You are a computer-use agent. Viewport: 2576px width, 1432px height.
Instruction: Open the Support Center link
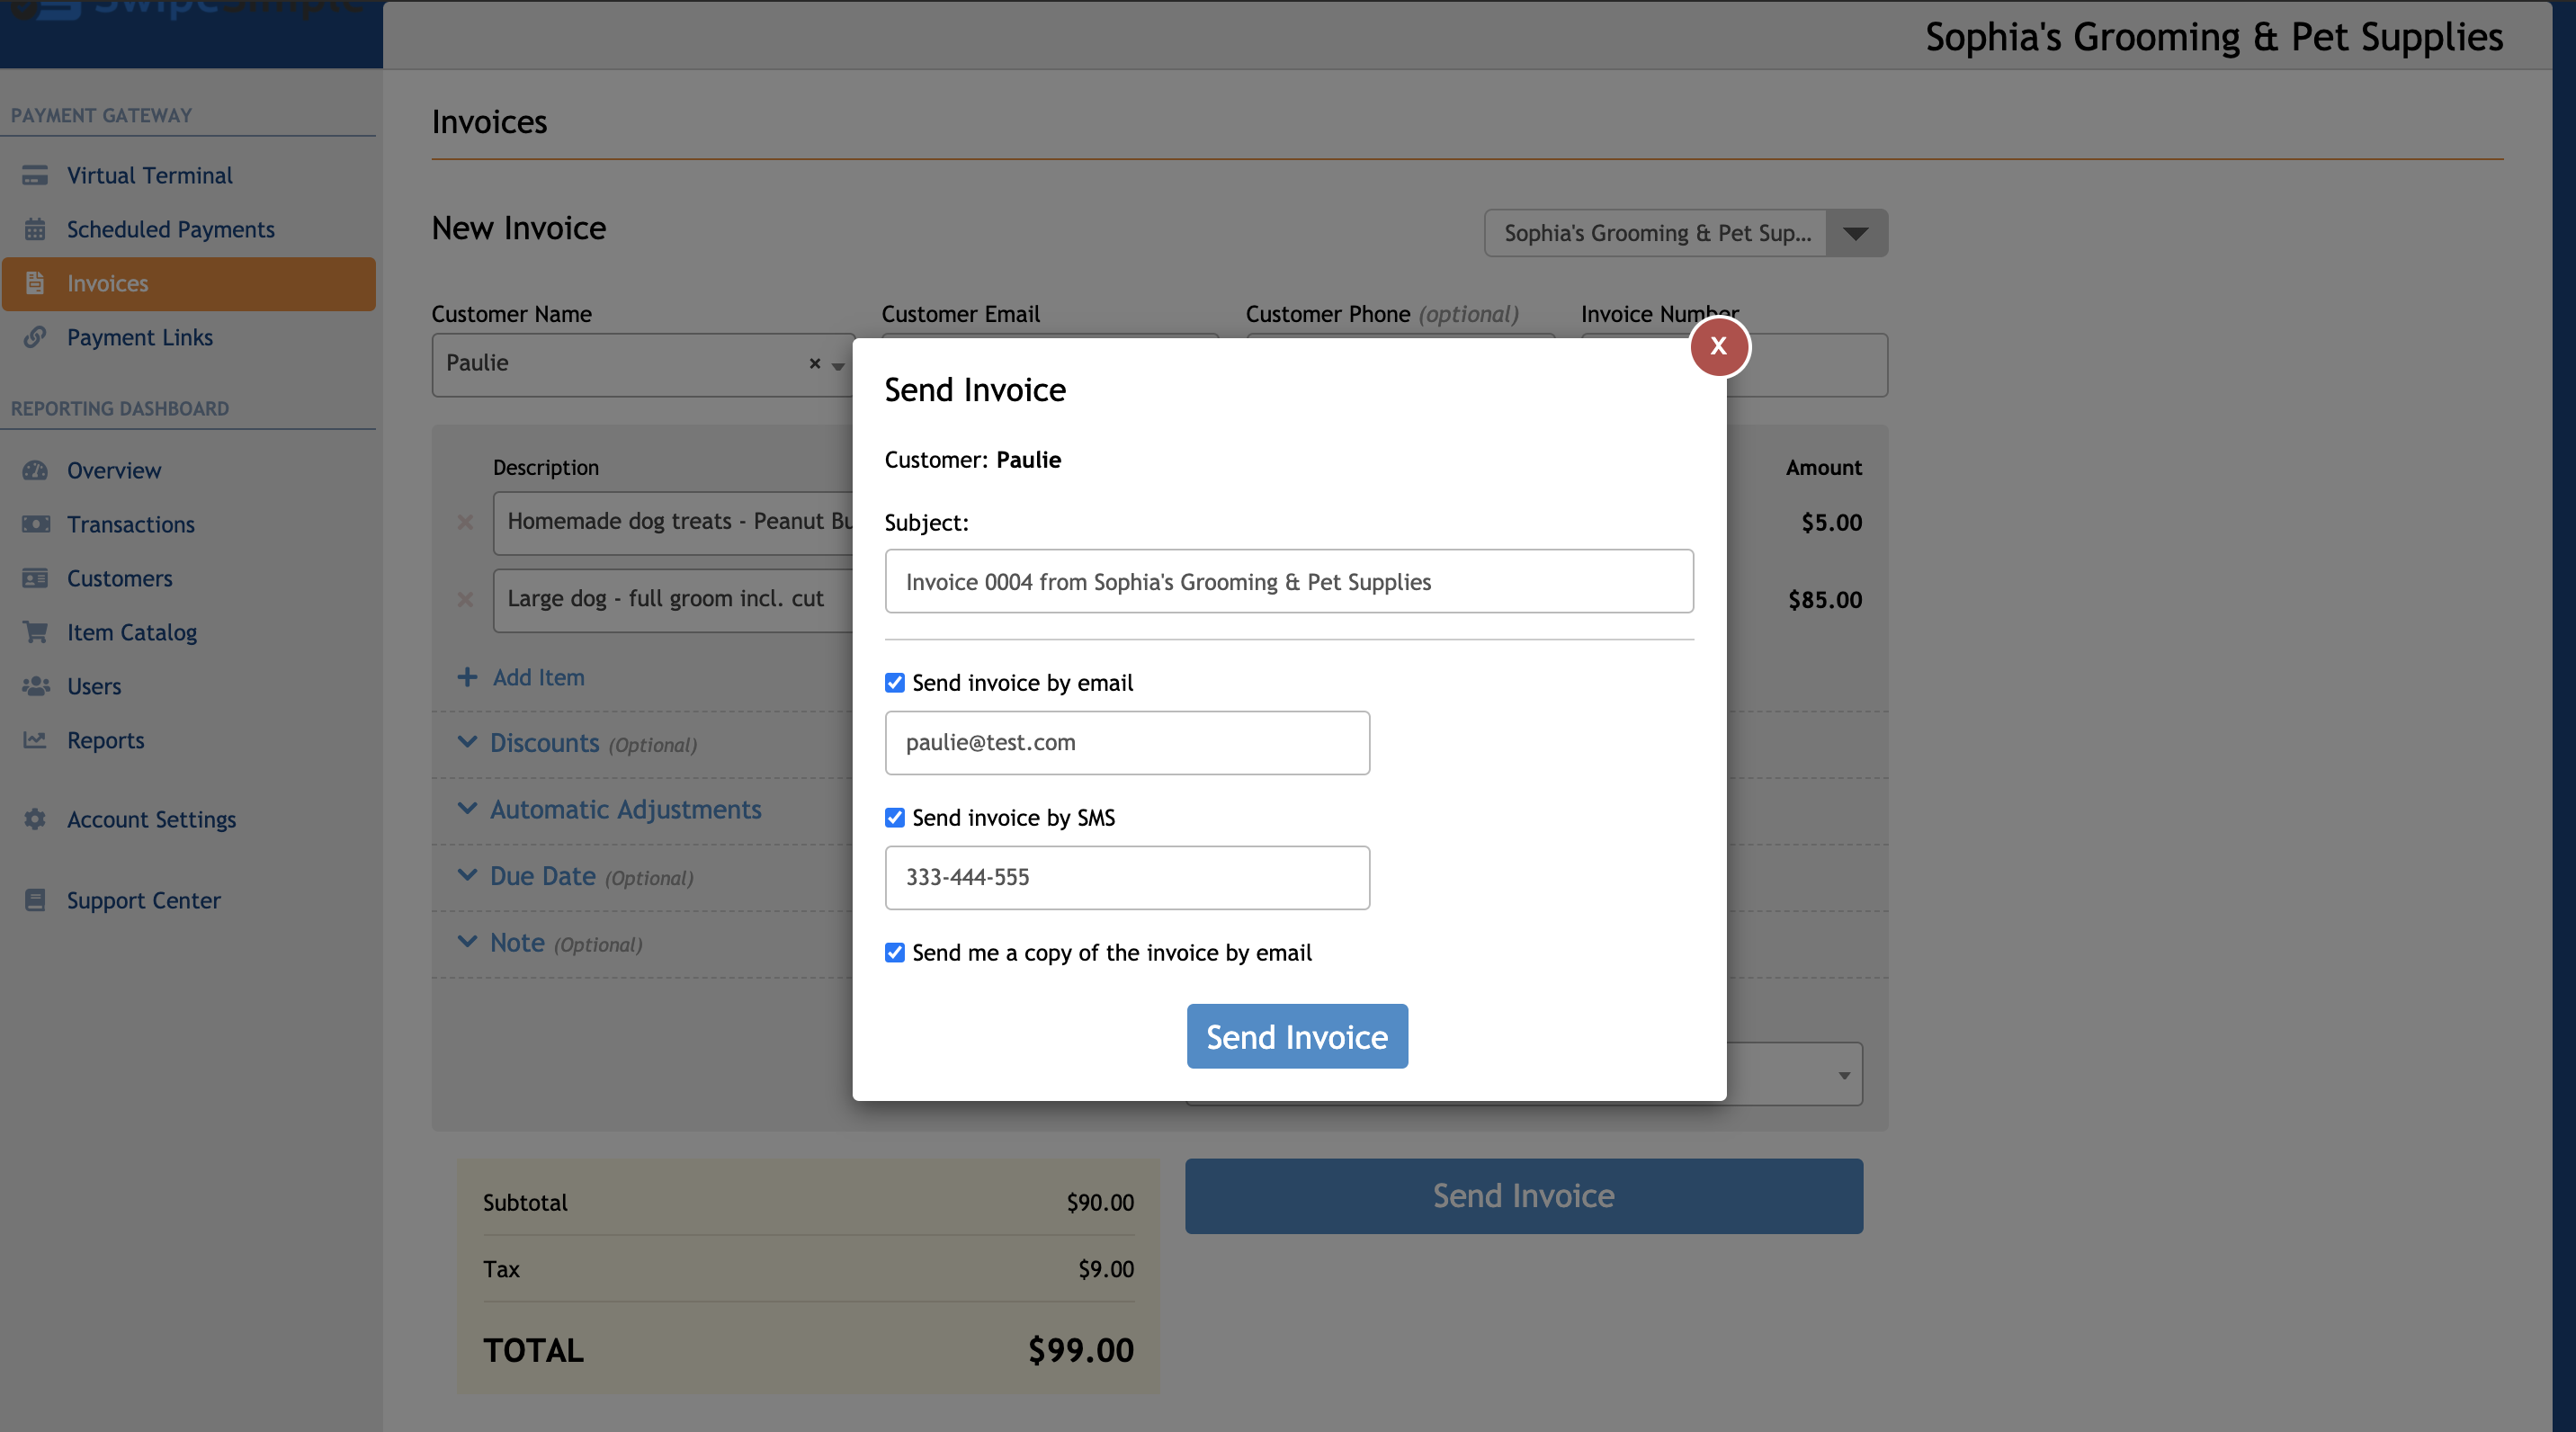(144, 900)
